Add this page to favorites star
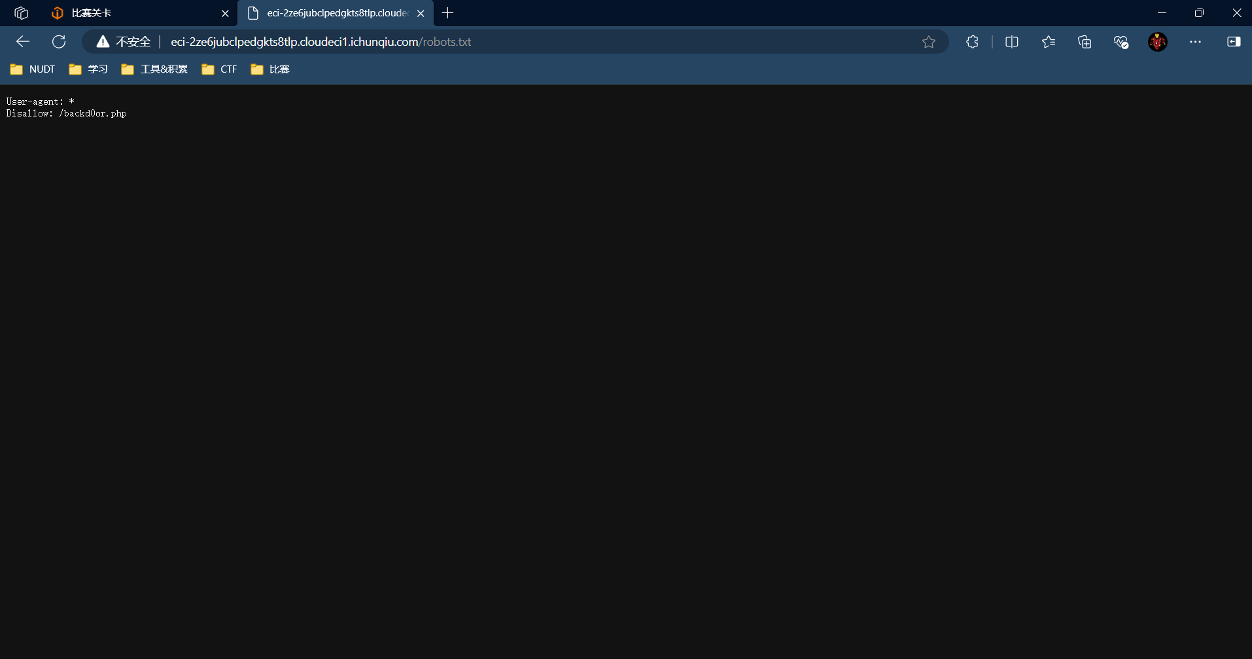 928,42
